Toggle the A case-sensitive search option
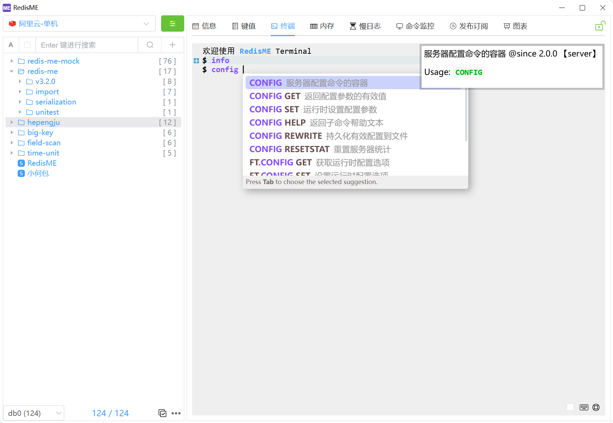Viewport: 613px width, 423px height. [11, 45]
